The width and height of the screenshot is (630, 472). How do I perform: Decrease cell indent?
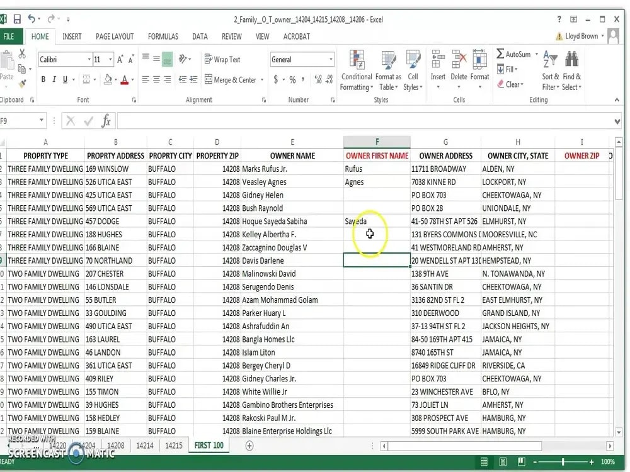pos(183,79)
